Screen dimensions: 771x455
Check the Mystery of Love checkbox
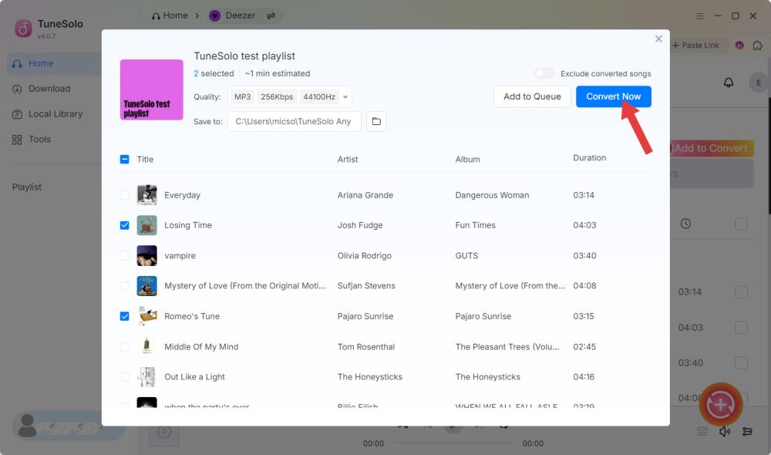tap(124, 286)
